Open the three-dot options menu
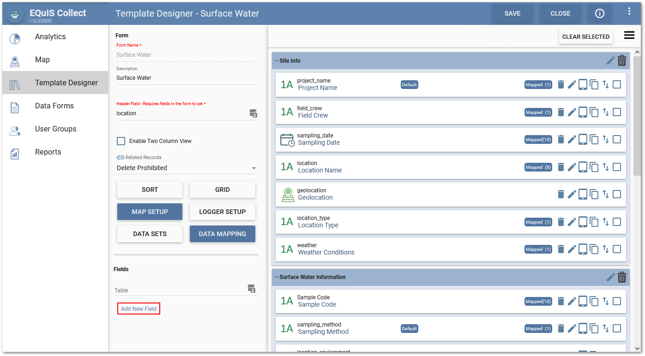Image resolution: width=645 pixels, height=356 pixels. point(629,12)
